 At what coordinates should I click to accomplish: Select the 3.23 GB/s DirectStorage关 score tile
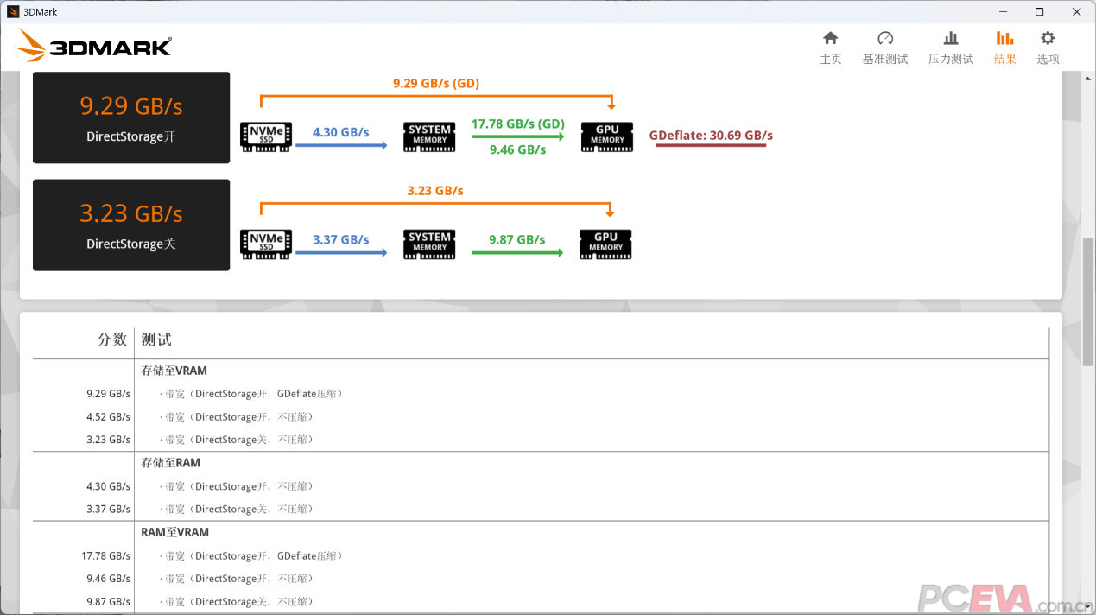131,225
